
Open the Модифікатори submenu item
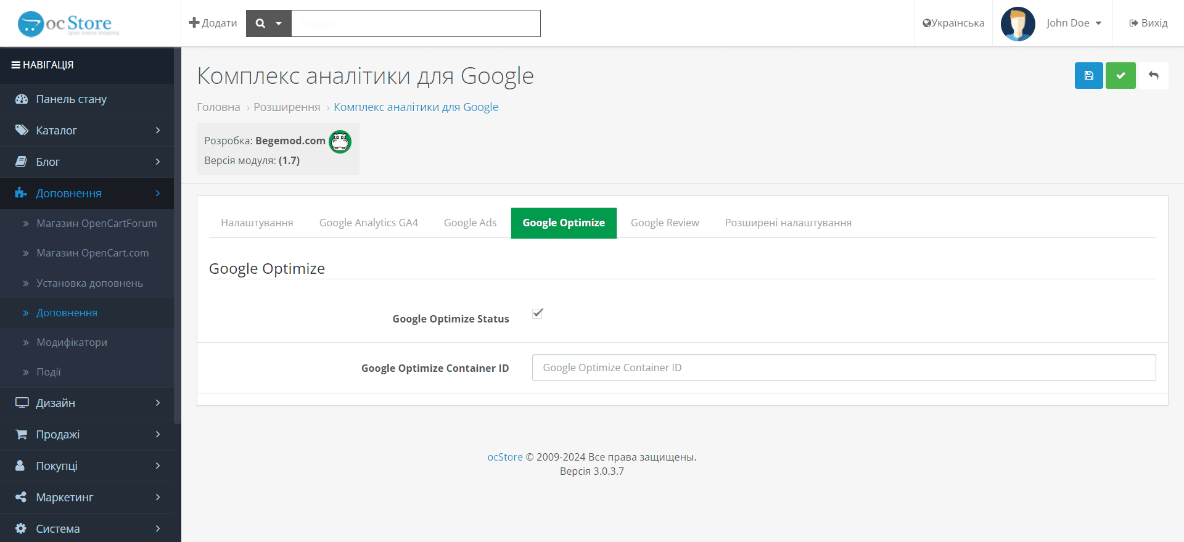click(x=87, y=342)
